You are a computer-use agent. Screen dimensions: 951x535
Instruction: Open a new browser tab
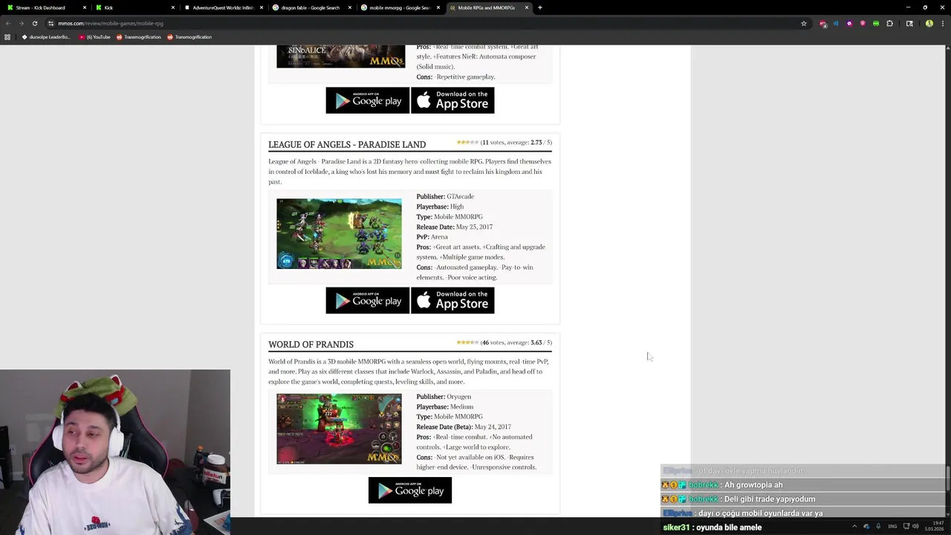point(540,7)
